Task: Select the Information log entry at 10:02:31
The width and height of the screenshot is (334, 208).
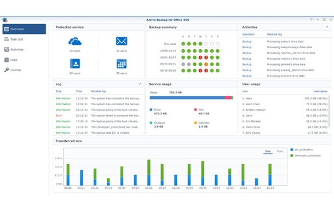Action: tap(98, 104)
